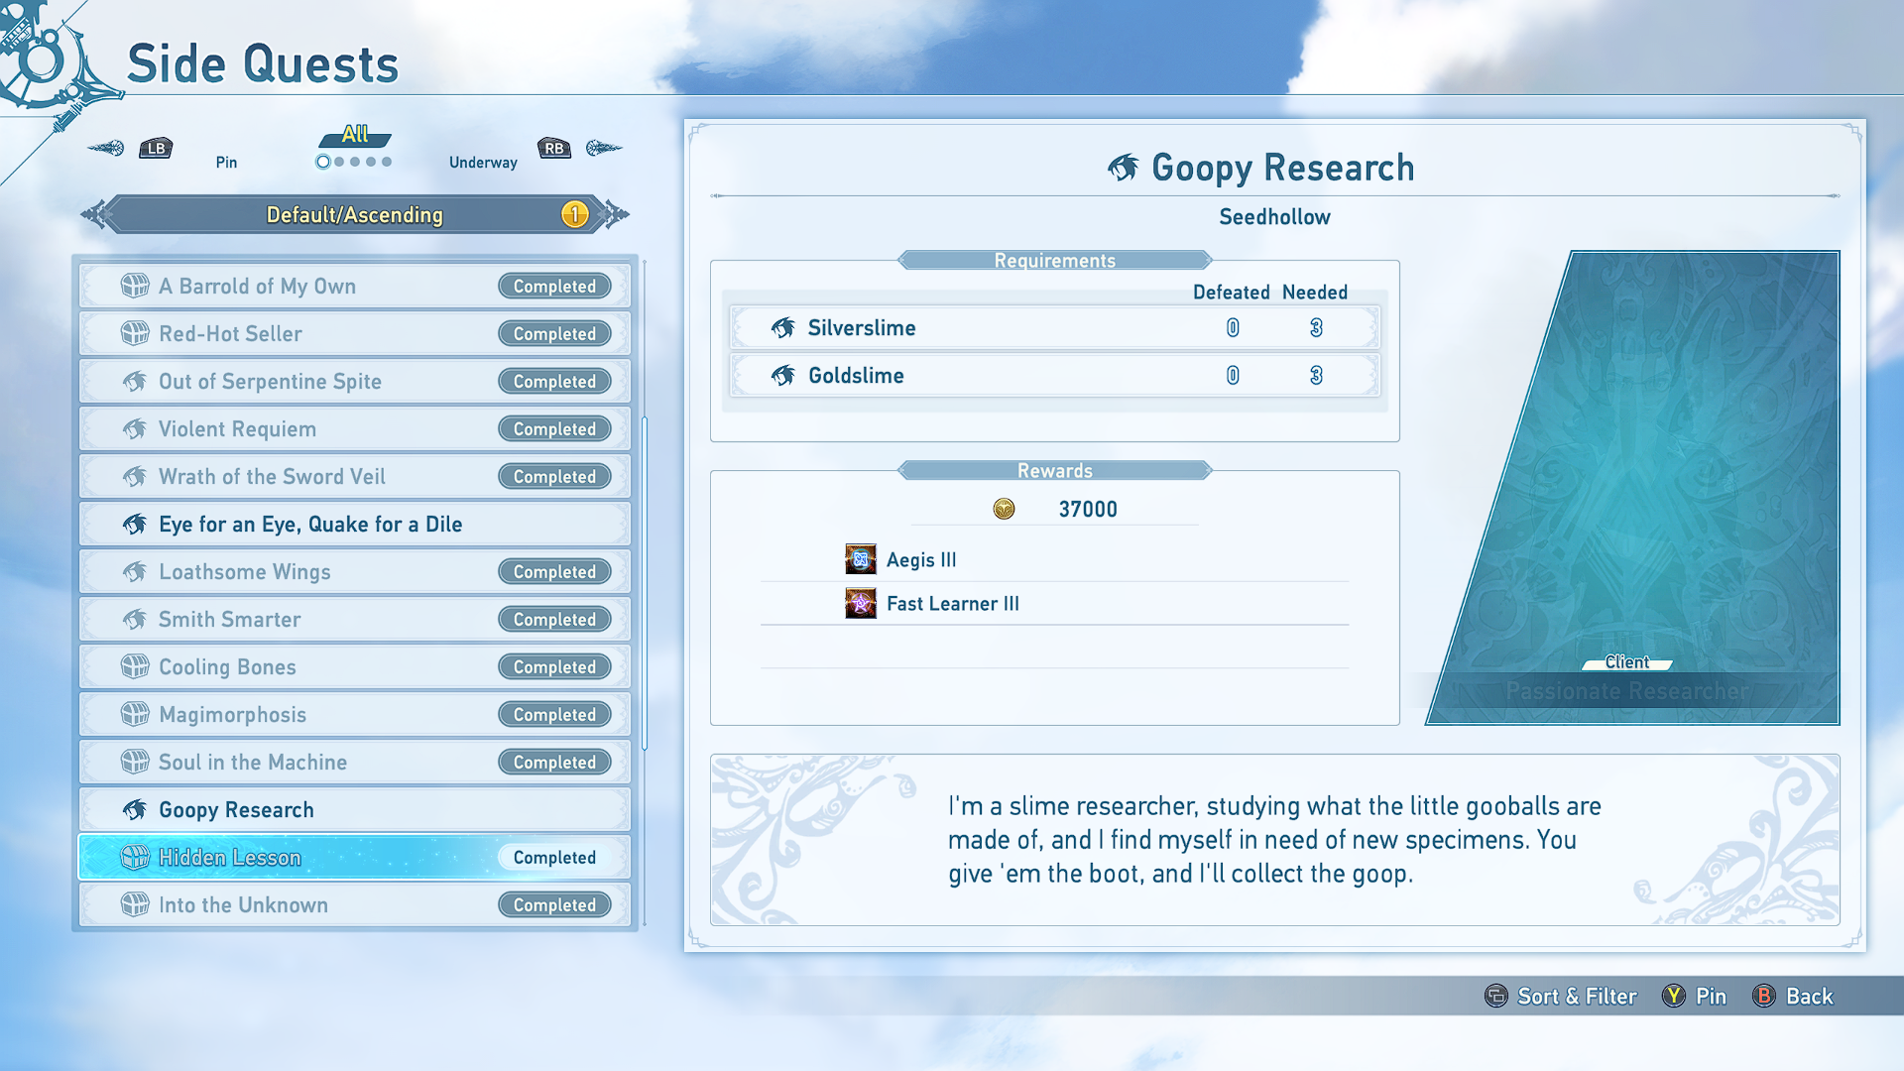Click the gold coin reward icon
This screenshot has width=1904, height=1071.
(1004, 509)
